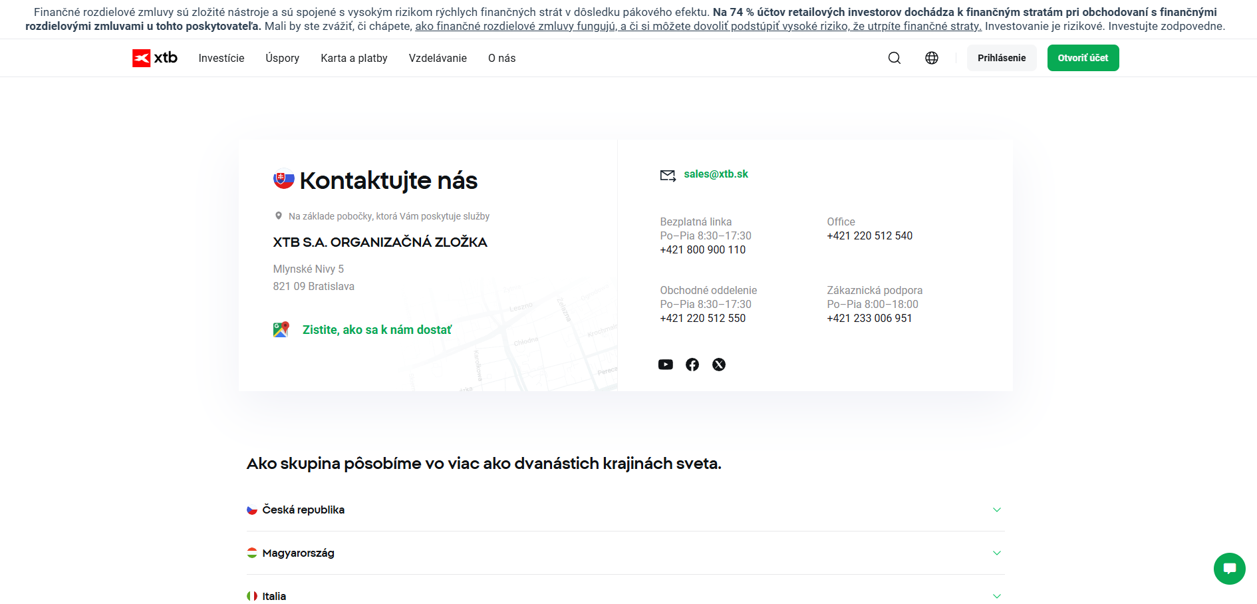The image size is (1257, 604).
Task: Click the sales@xtb.sk email link
Action: 716,174
